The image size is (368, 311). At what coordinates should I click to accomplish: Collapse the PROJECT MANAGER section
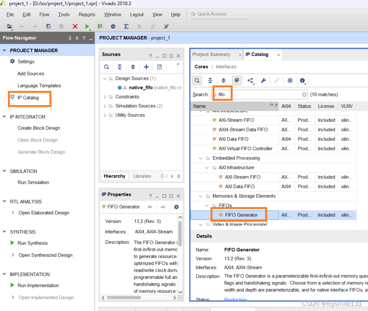point(4,51)
